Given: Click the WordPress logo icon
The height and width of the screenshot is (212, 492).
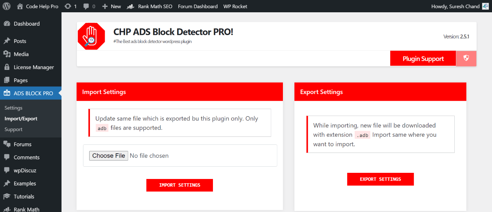Looking at the screenshot, I should pos(7,6).
